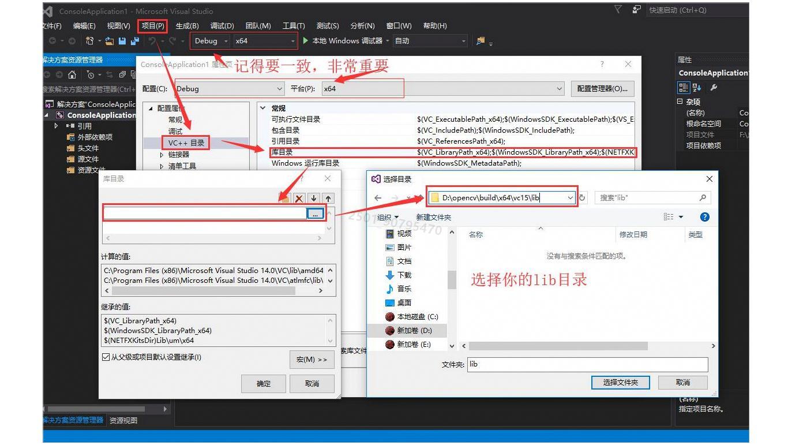Expand the 清单工具 node in property tree
792x445 pixels.
[162, 166]
